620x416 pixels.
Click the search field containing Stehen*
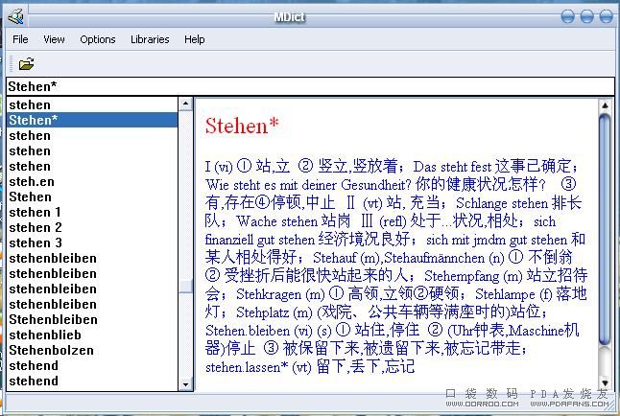coord(310,86)
